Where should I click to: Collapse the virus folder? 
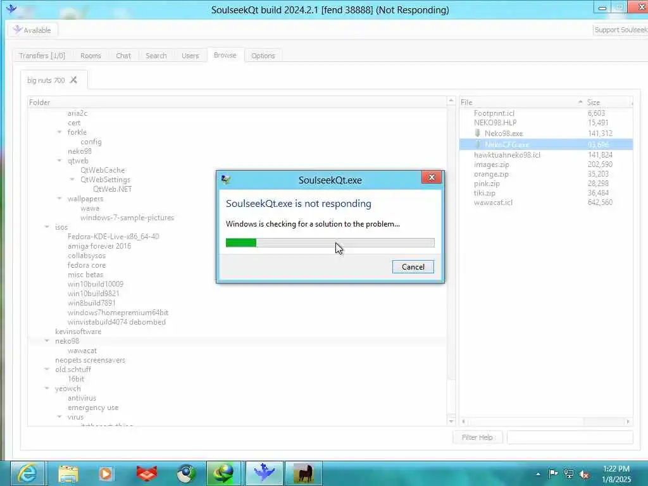59,417
